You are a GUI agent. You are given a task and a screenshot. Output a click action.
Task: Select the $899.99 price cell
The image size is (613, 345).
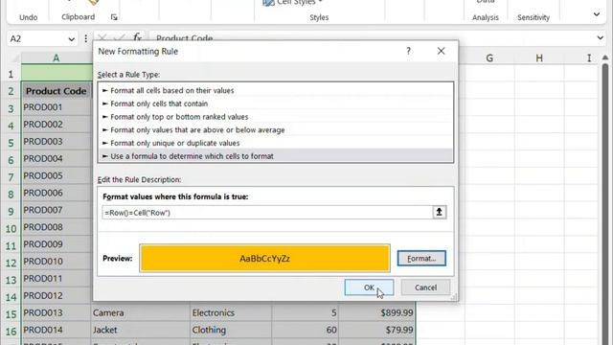tap(376, 313)
